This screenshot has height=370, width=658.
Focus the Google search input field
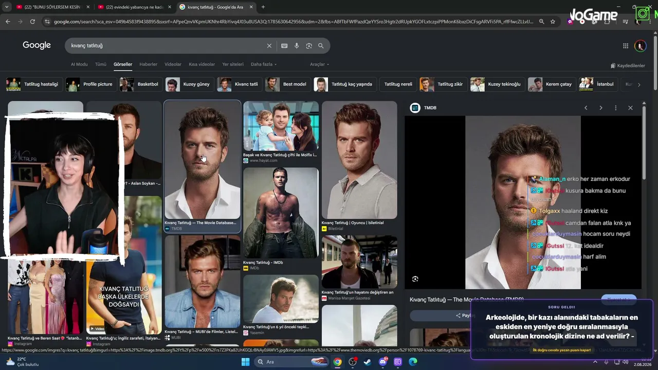pyautogui.click(x=167, y=46)
